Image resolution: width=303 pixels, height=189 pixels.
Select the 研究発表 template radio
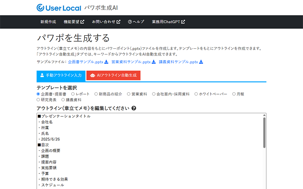38,100
